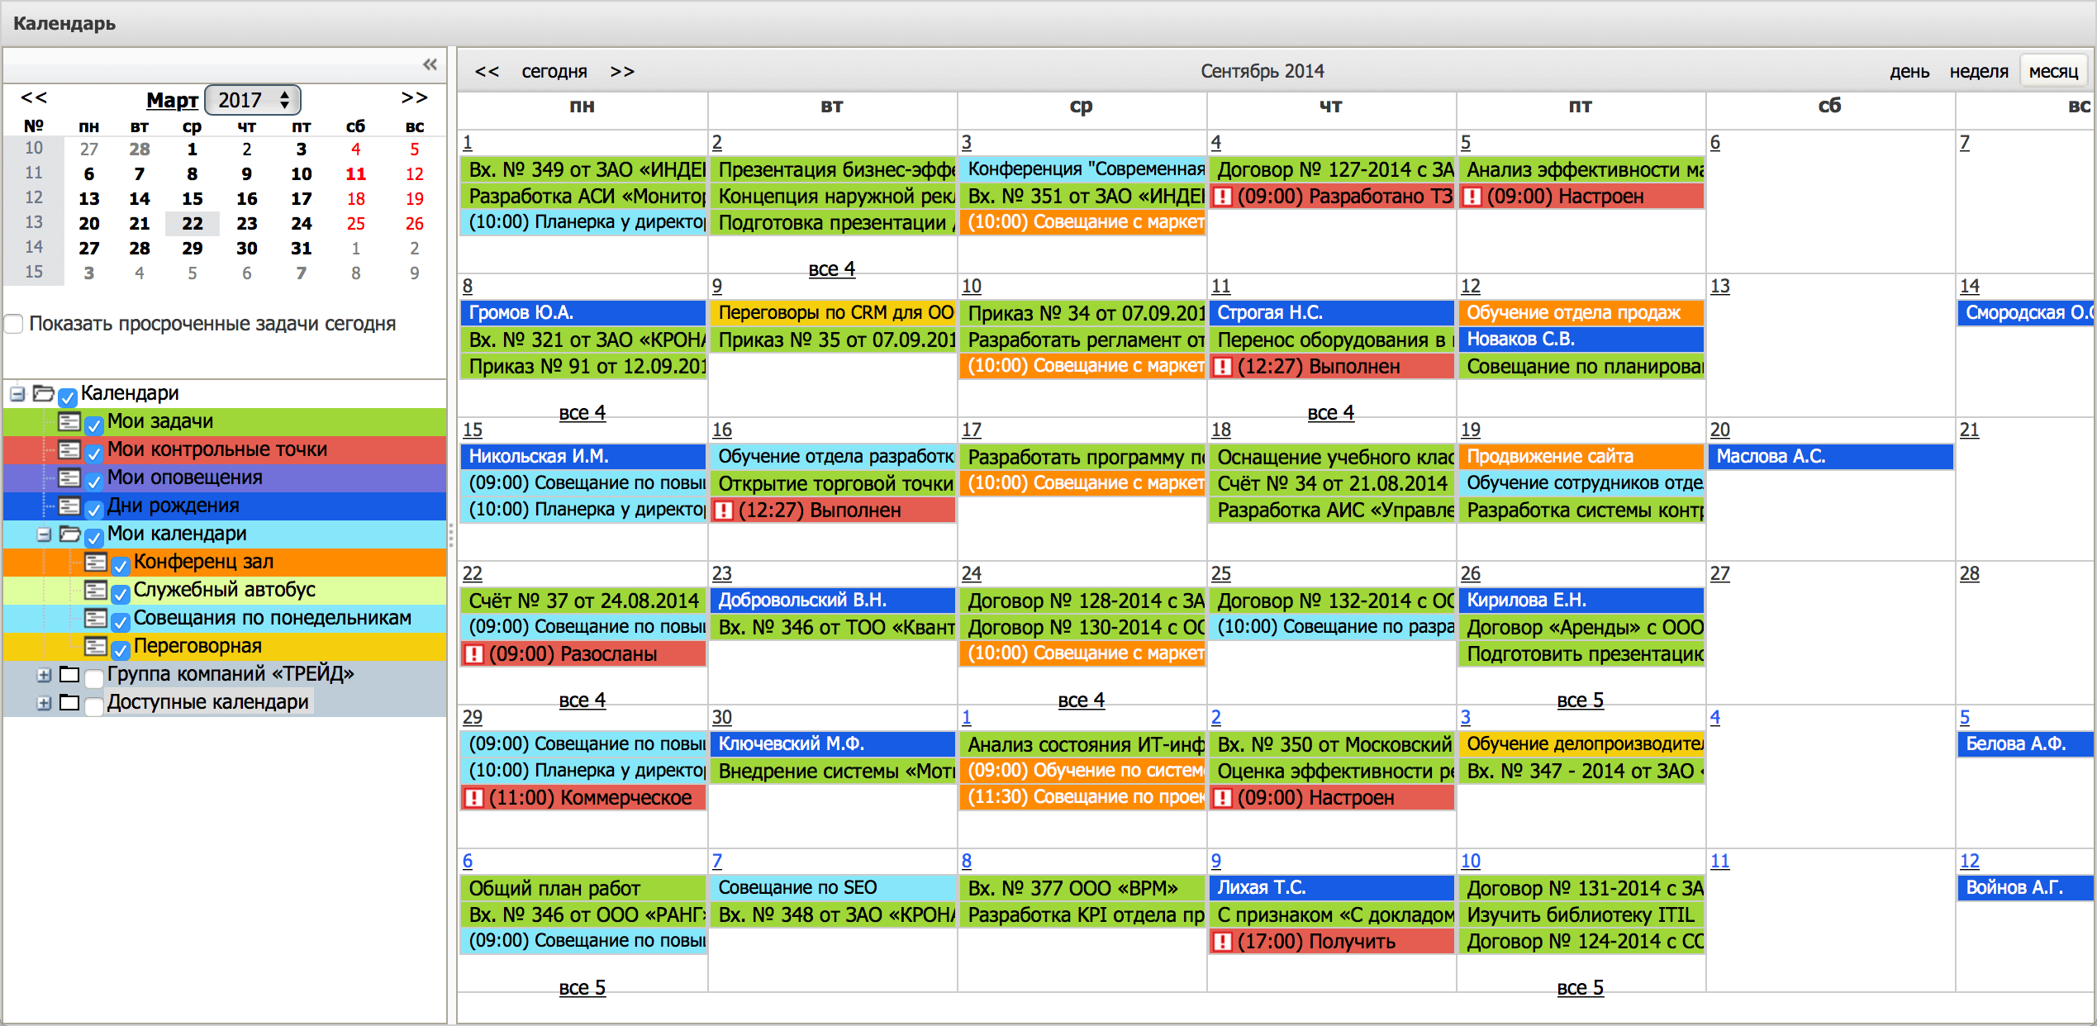Collapse the left sidebar panel with double chevron
Screen dimensions: 2097x1026
(x=430, y=64)
